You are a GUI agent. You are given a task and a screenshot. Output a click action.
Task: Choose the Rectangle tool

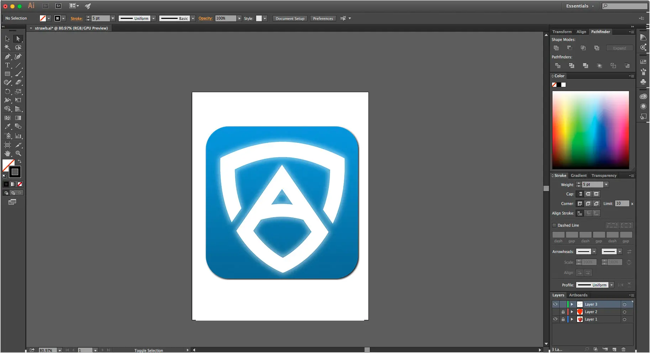(x=7, y=73)
